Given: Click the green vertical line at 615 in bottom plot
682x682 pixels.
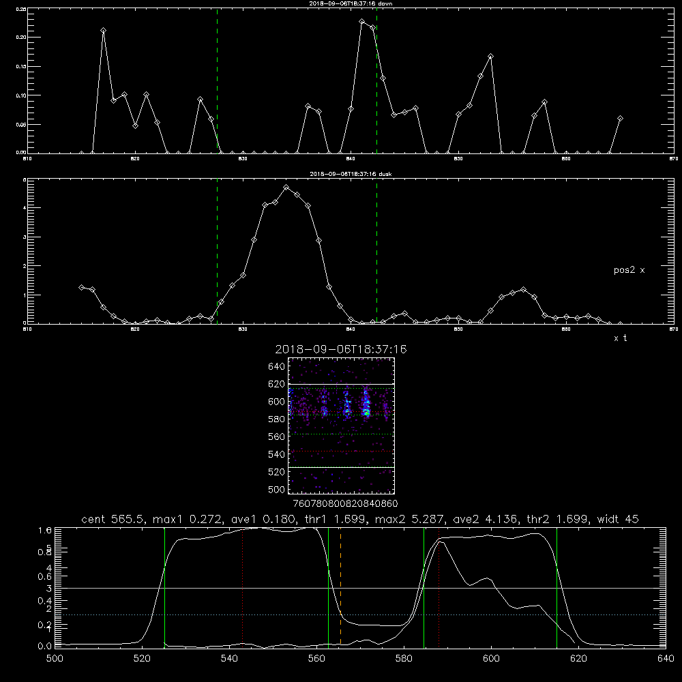Looking at the screenshot, I should 557,587.
